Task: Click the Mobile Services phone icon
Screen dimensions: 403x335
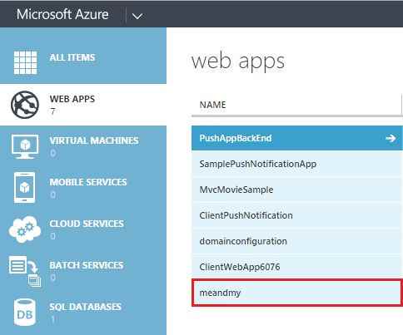Action: click(x=25, y=188)
